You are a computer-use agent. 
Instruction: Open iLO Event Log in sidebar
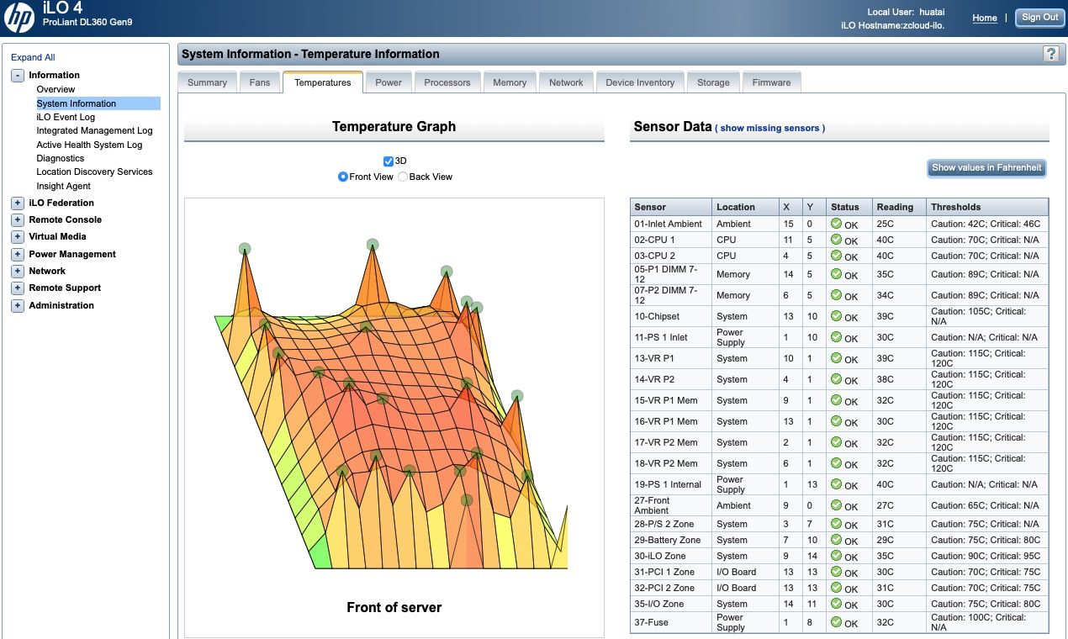tap(66, 117)
